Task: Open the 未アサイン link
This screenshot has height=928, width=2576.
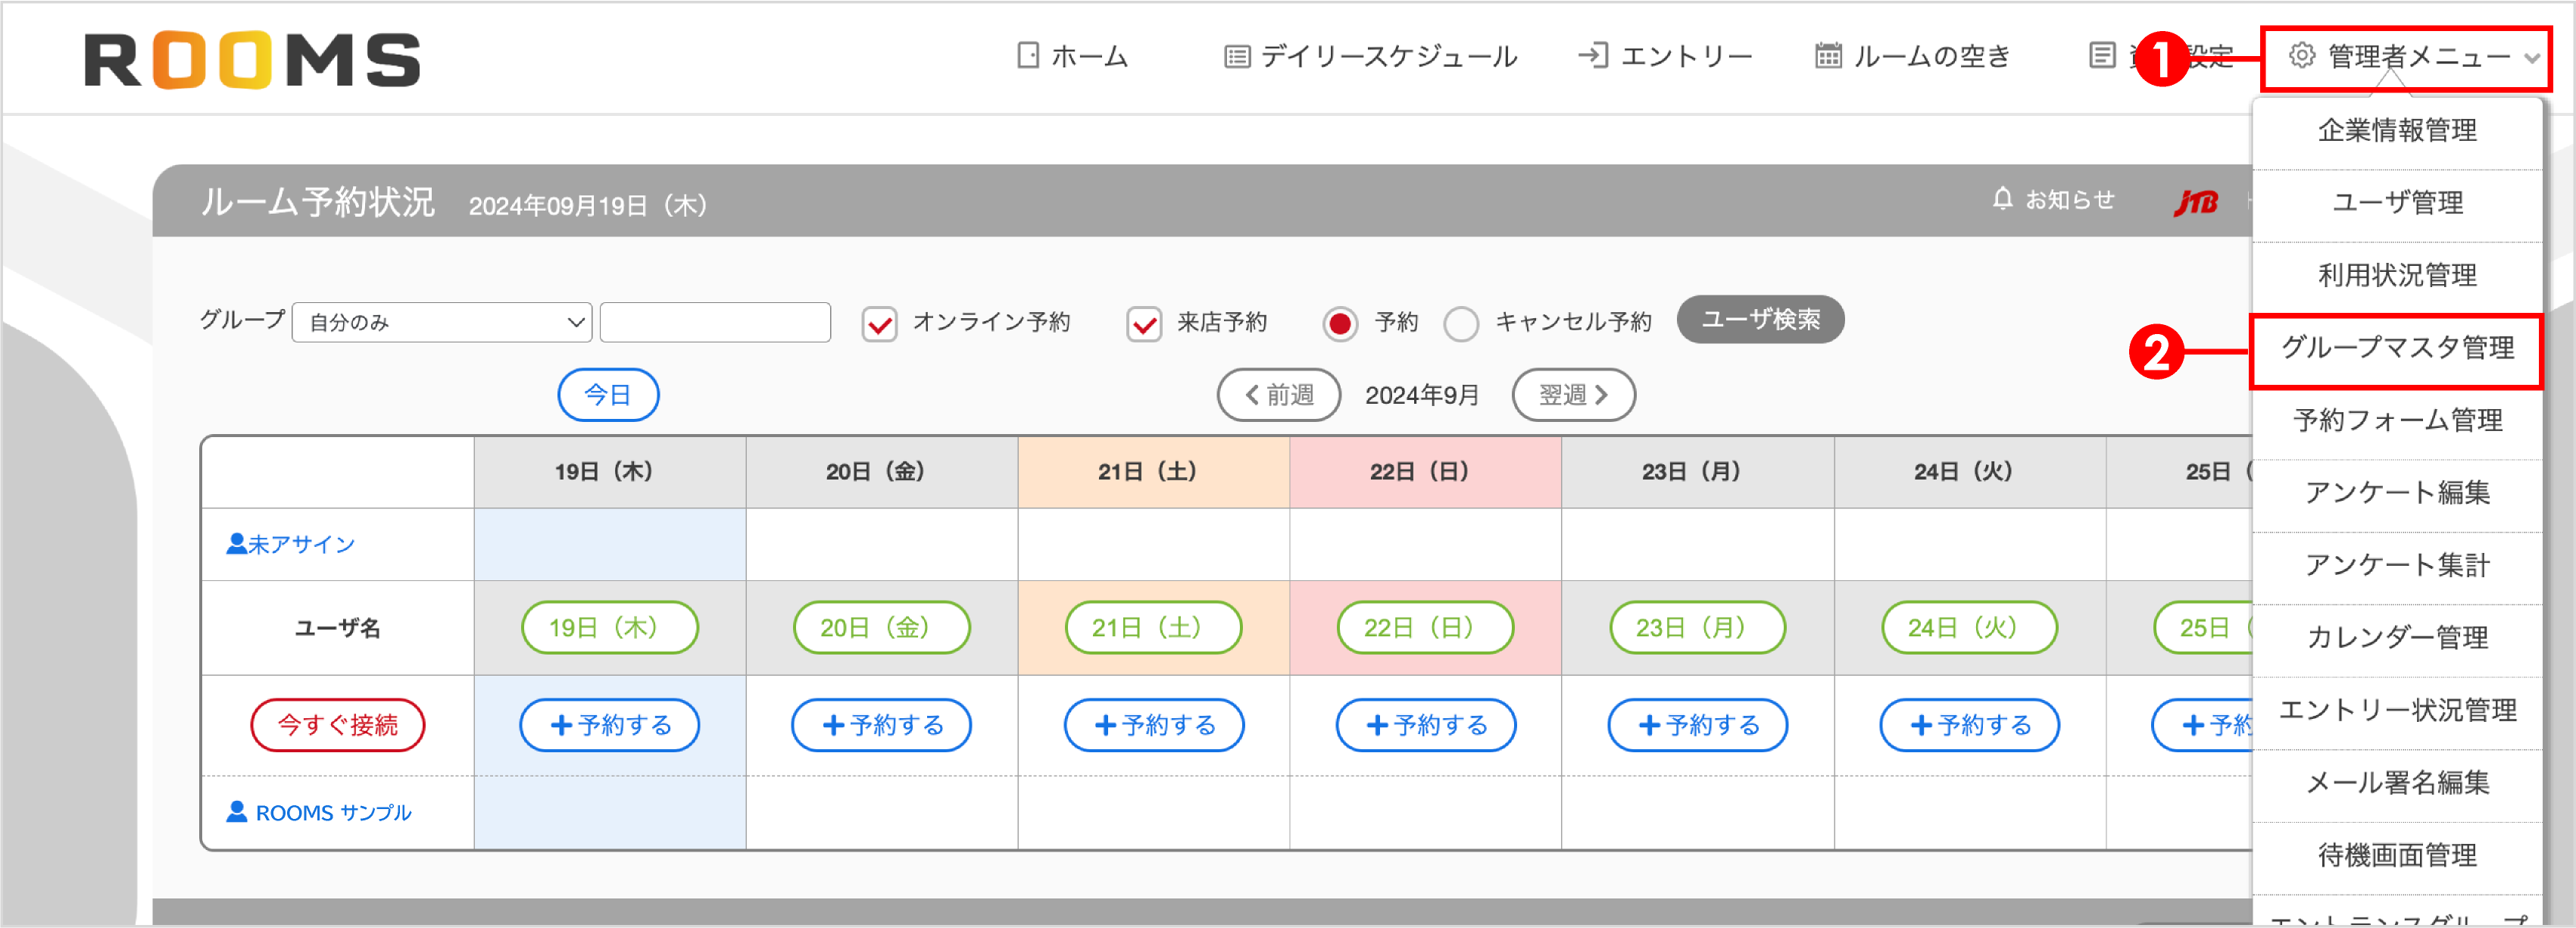Action: pyautogui.click(x=300, y=543)
